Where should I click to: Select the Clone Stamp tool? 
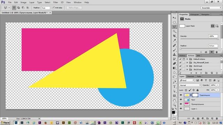coord(174,55)
